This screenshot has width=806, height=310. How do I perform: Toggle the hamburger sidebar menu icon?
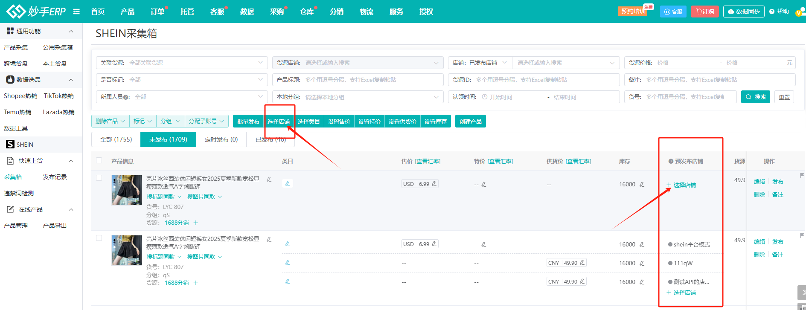pyautogui.click(x=76, y=12)
